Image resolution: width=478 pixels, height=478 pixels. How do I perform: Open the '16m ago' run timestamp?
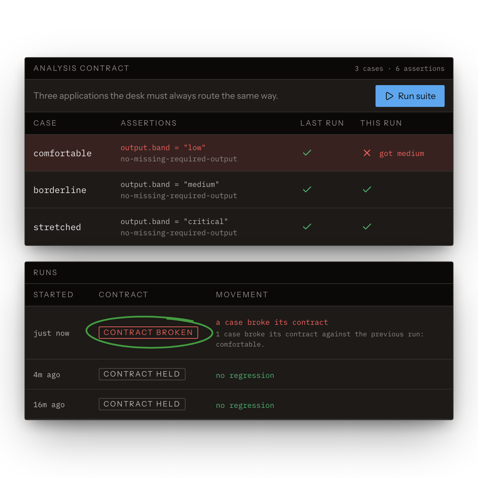click(x=49, y=405)
